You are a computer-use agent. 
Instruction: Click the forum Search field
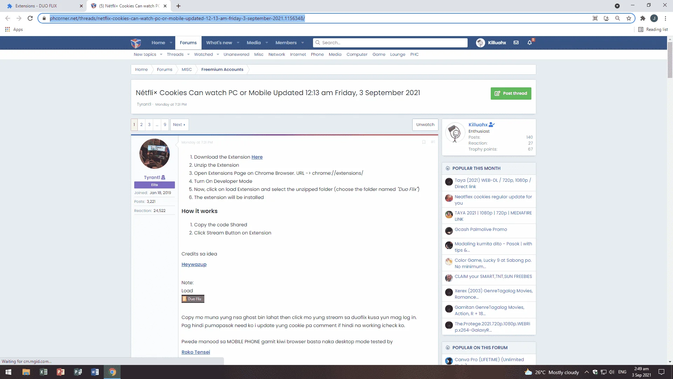[390, 43]
